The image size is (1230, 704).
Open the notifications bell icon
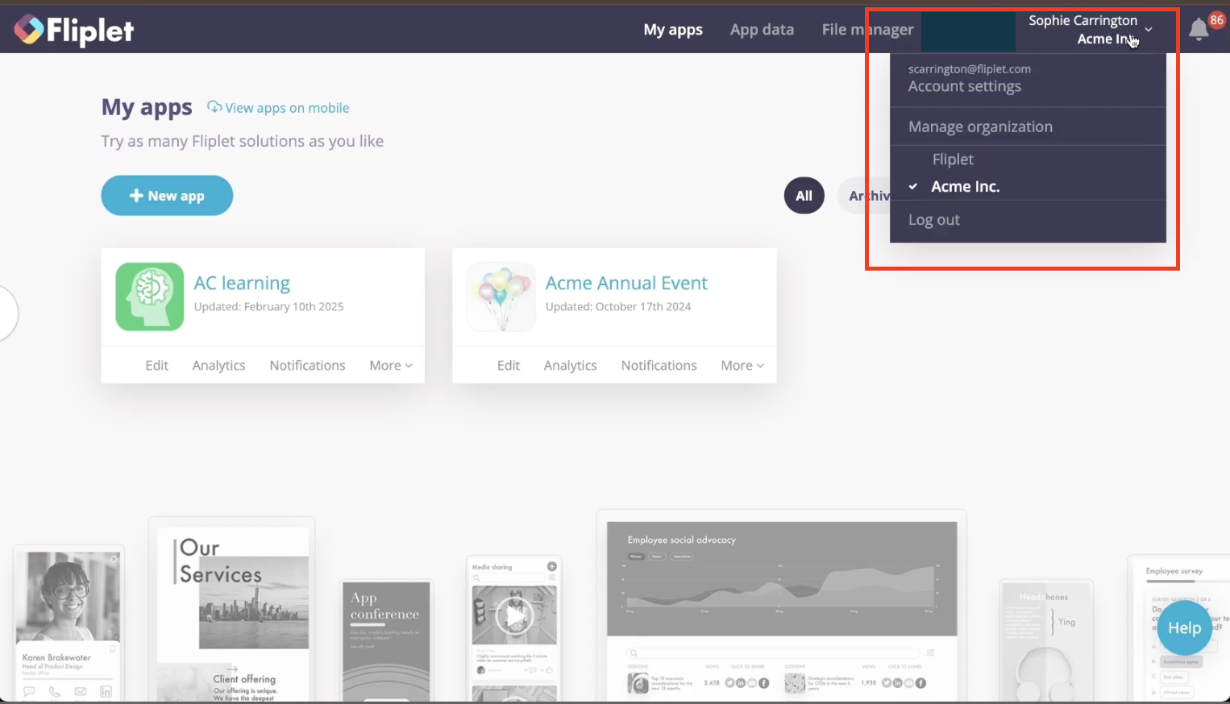[x=1199, y=30]
